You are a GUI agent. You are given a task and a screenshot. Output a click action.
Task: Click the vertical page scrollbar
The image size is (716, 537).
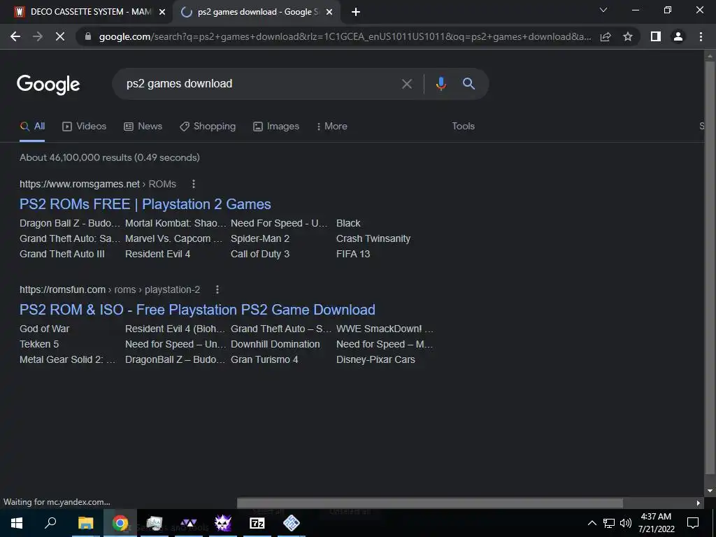click(x=710, y=267)
